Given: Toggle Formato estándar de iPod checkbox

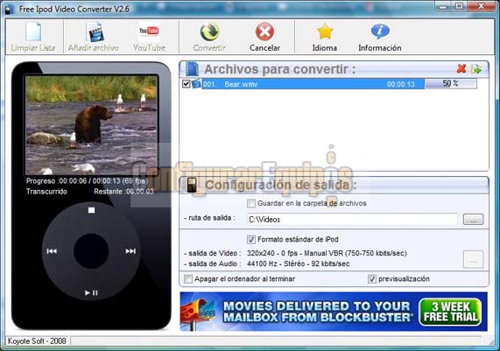Looking at the screenshot, I should 251,239.
